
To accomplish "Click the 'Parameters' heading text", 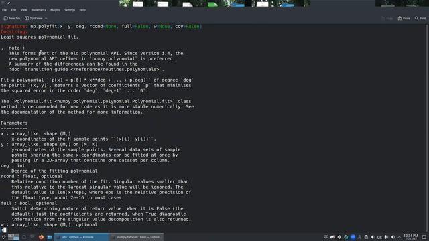I will coord(14,123).
